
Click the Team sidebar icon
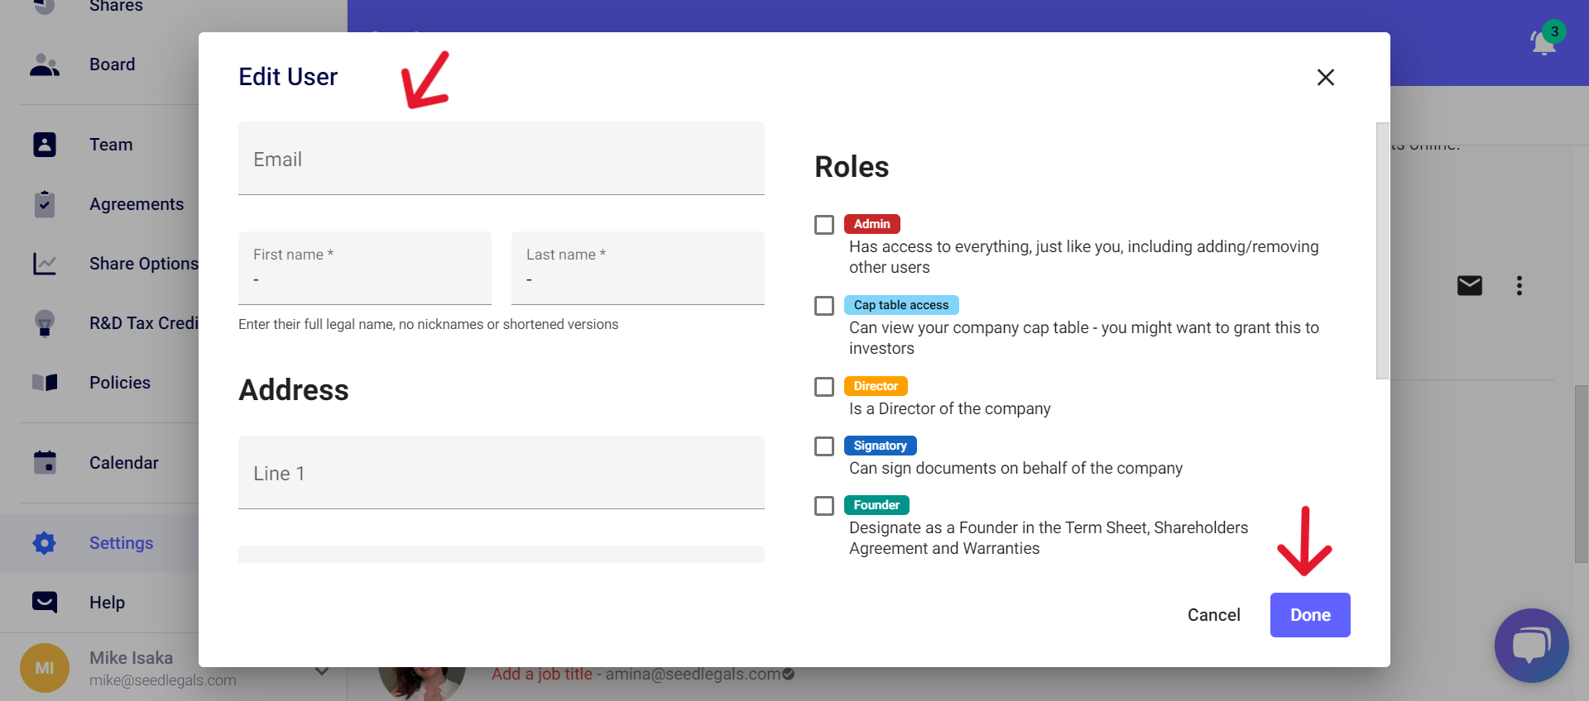point(45,145)
